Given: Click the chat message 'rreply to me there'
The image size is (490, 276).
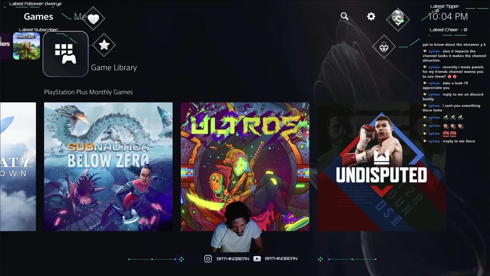Looking at the screenshot, I should tap(449, 141).
